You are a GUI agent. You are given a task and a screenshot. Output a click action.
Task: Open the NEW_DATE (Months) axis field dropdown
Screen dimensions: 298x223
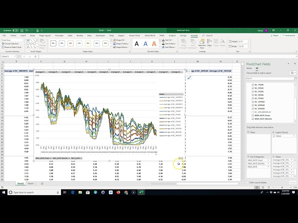[x=268, y=164]
